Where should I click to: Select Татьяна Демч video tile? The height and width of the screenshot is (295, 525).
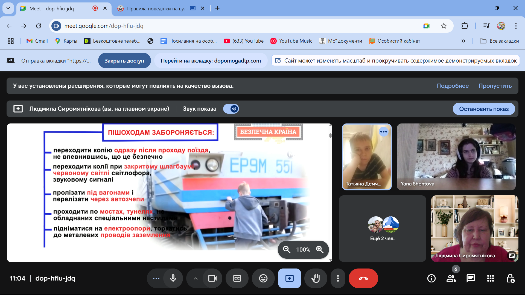coord(367,157)
